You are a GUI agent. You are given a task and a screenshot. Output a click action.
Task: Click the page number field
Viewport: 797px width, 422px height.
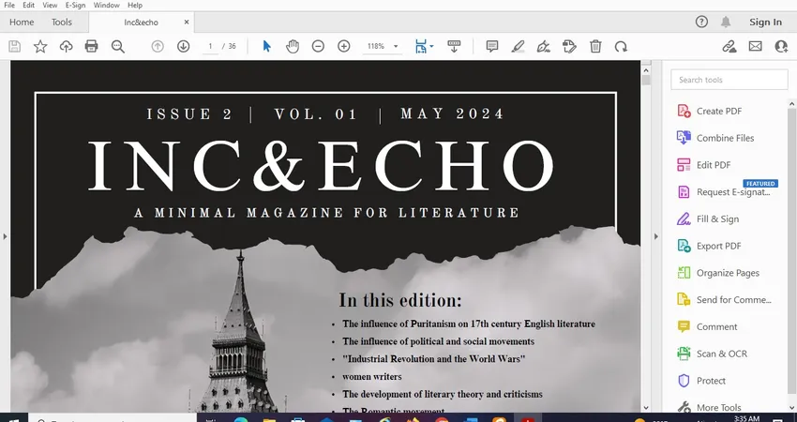pos(210,46)
